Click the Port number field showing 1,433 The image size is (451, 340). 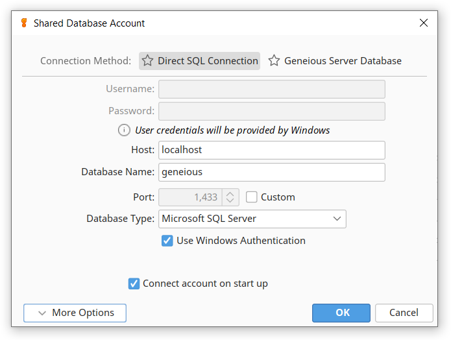point(190,197)
